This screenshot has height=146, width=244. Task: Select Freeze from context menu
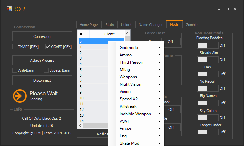pos(140,129)
